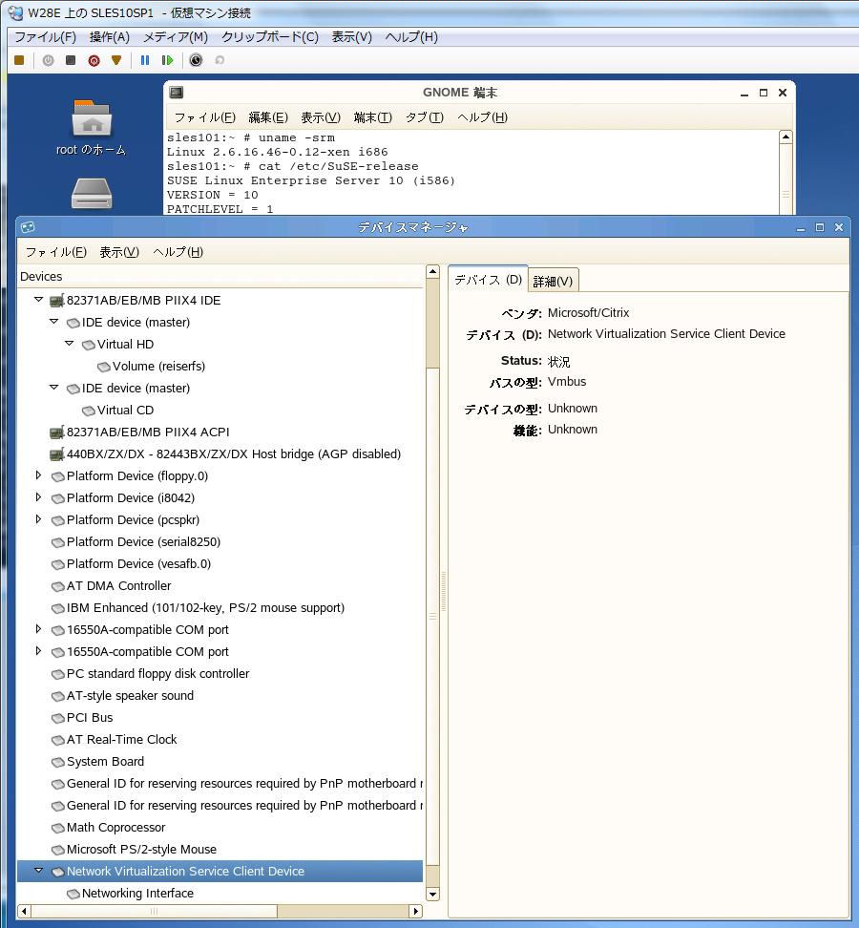Image resolution: width=859 pixels, height=928 pixels.
Task: Send Ctrl+Alt+Del using the first toolbar icon
Action: coord(19,60)
